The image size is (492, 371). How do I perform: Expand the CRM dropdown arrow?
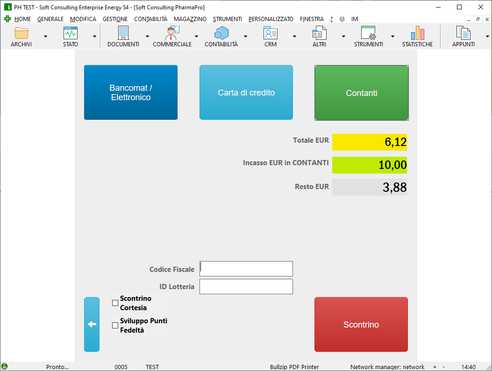click(294, 36)
